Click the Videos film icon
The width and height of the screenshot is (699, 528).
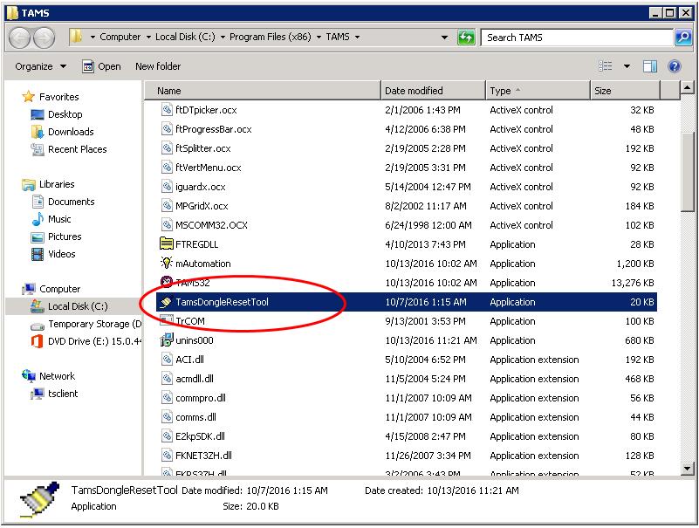coord(38,254)
